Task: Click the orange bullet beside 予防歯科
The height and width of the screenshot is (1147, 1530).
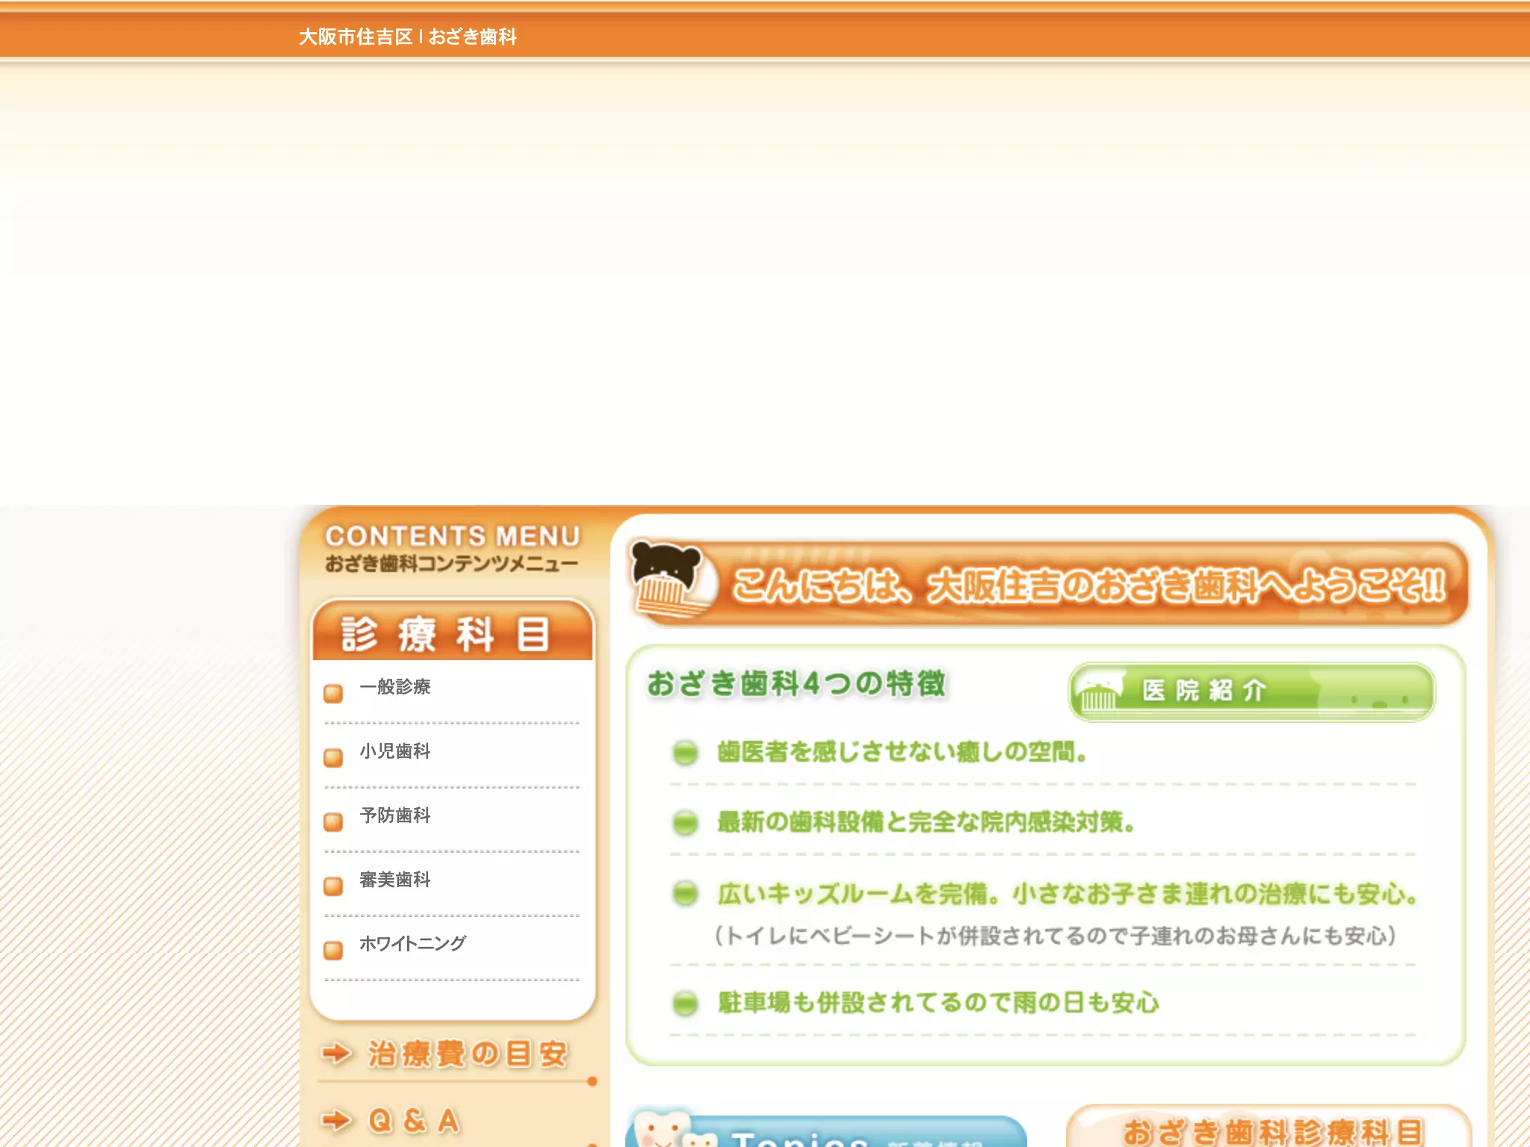Action: pyautogui.click(x=333, y=822)
